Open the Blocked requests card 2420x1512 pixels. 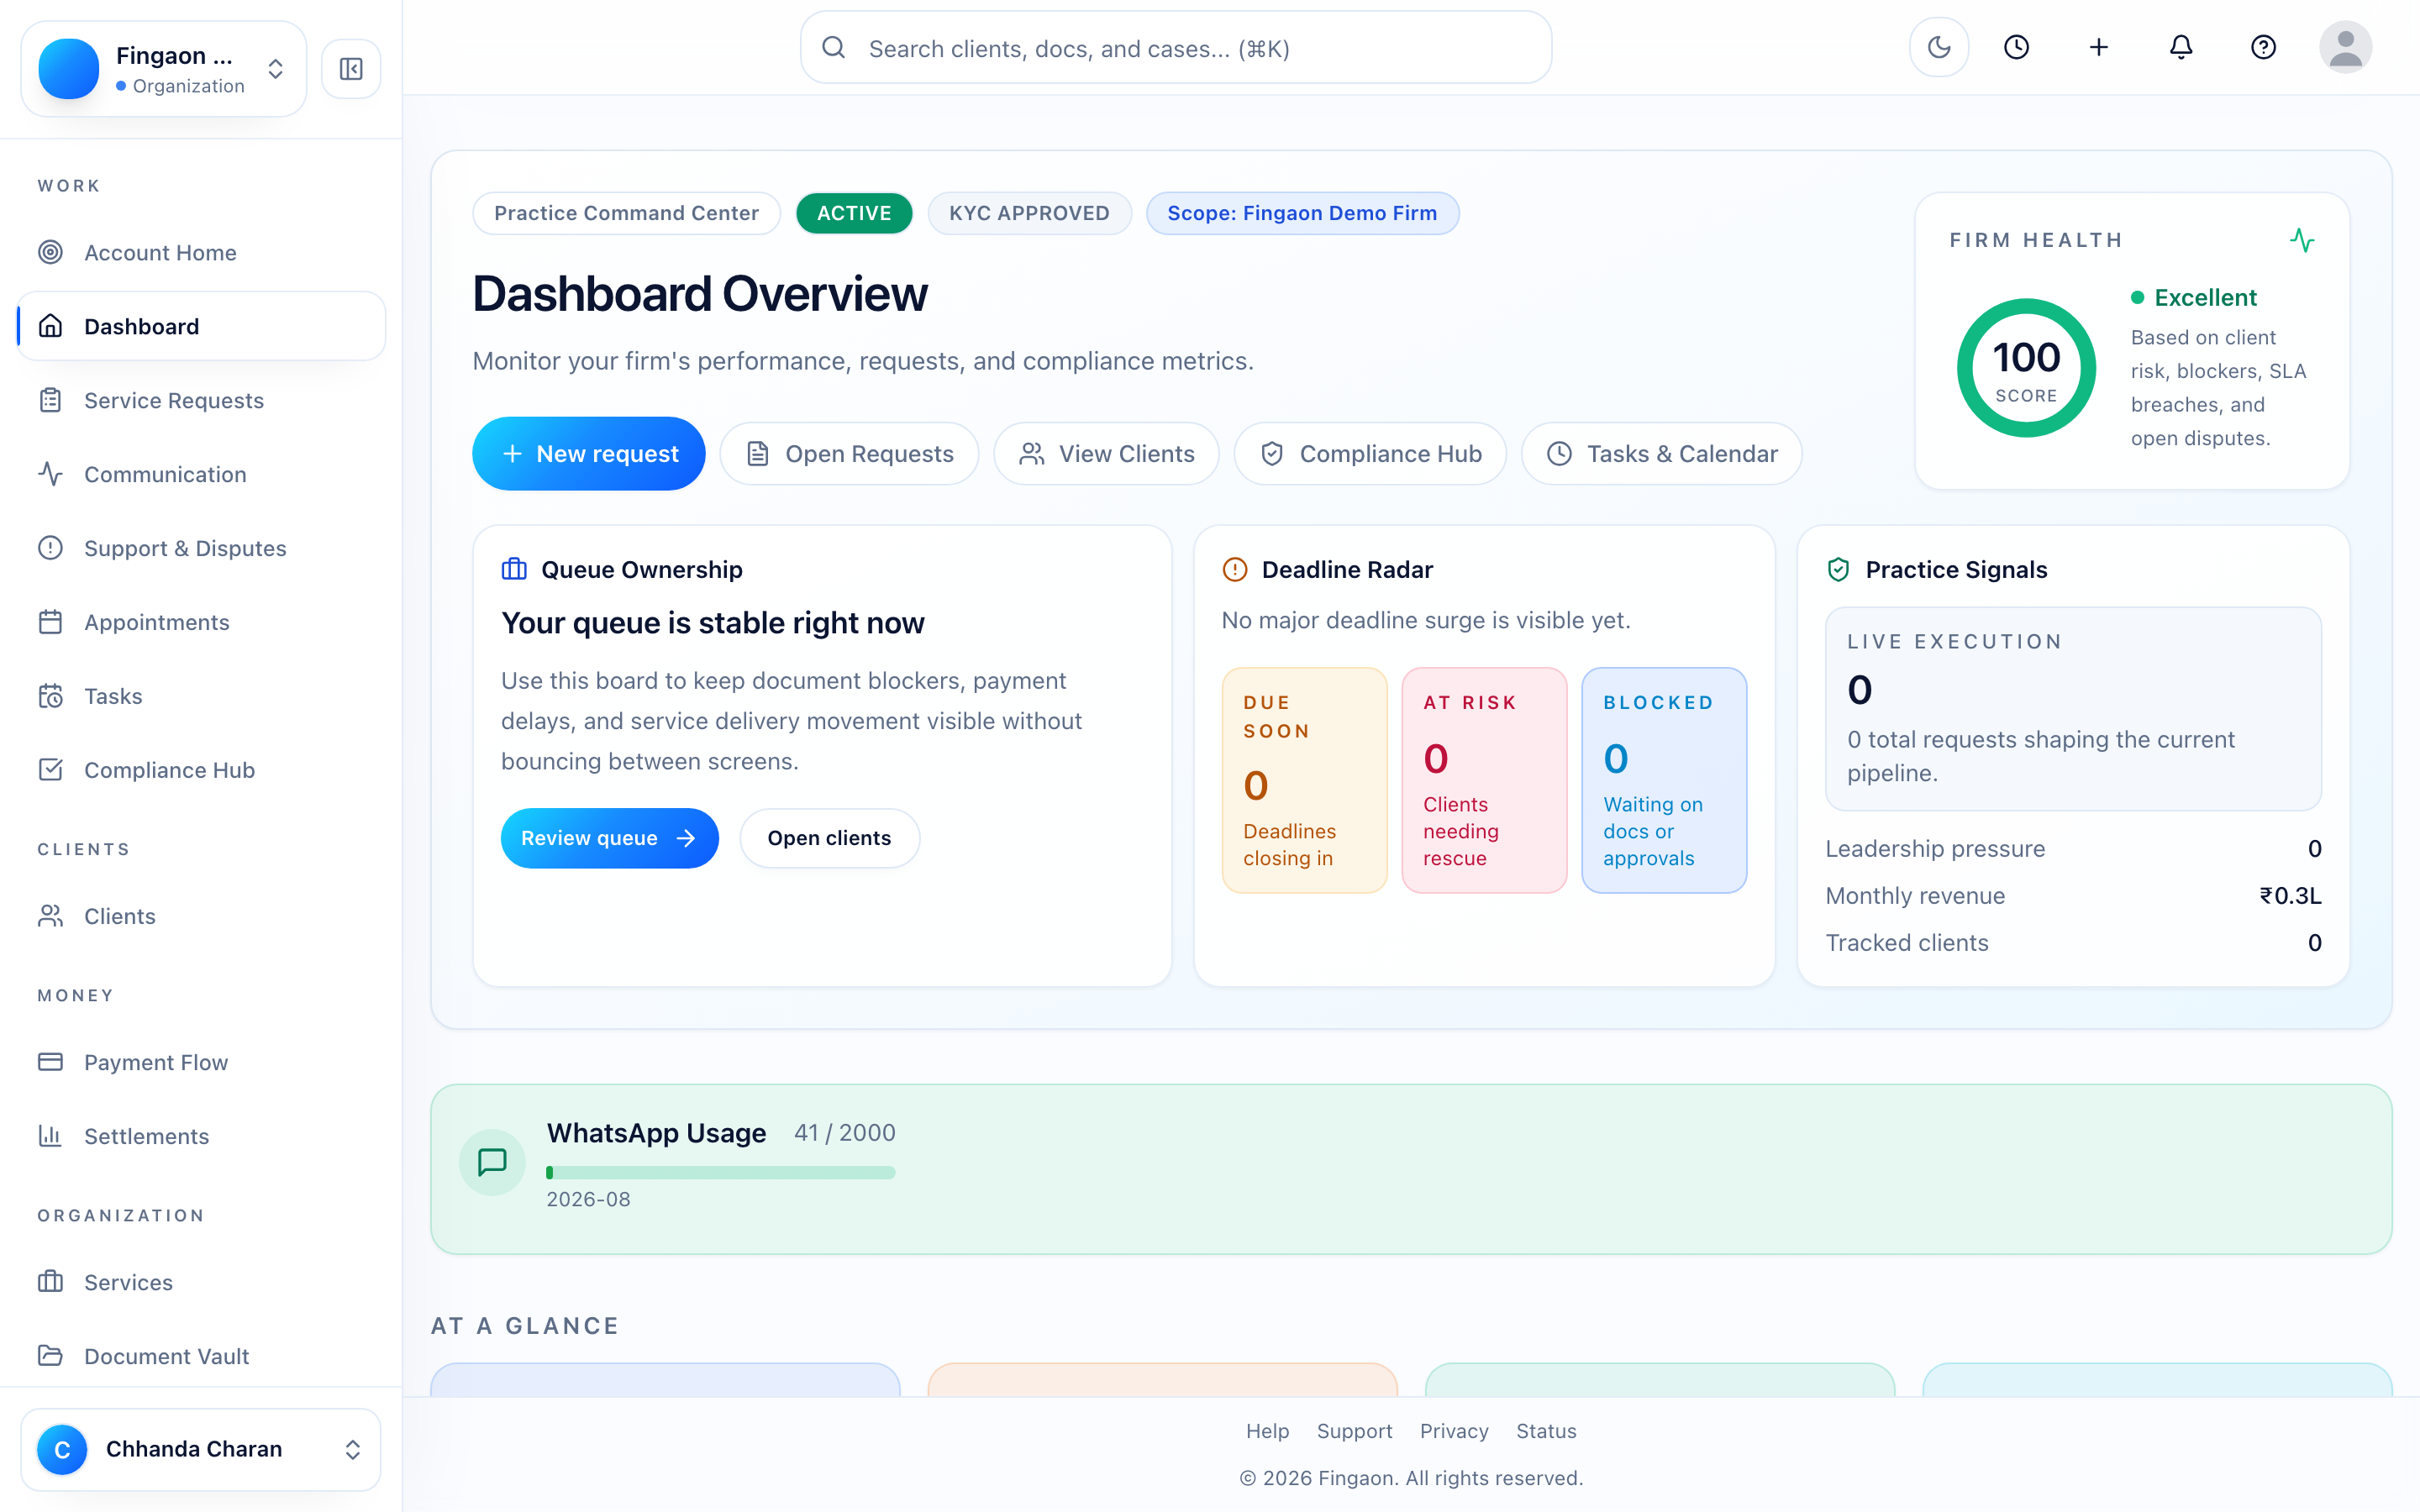pos(1664,780)
